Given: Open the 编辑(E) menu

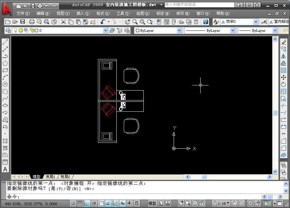Looking at the screenshot, I should [43, 13].
